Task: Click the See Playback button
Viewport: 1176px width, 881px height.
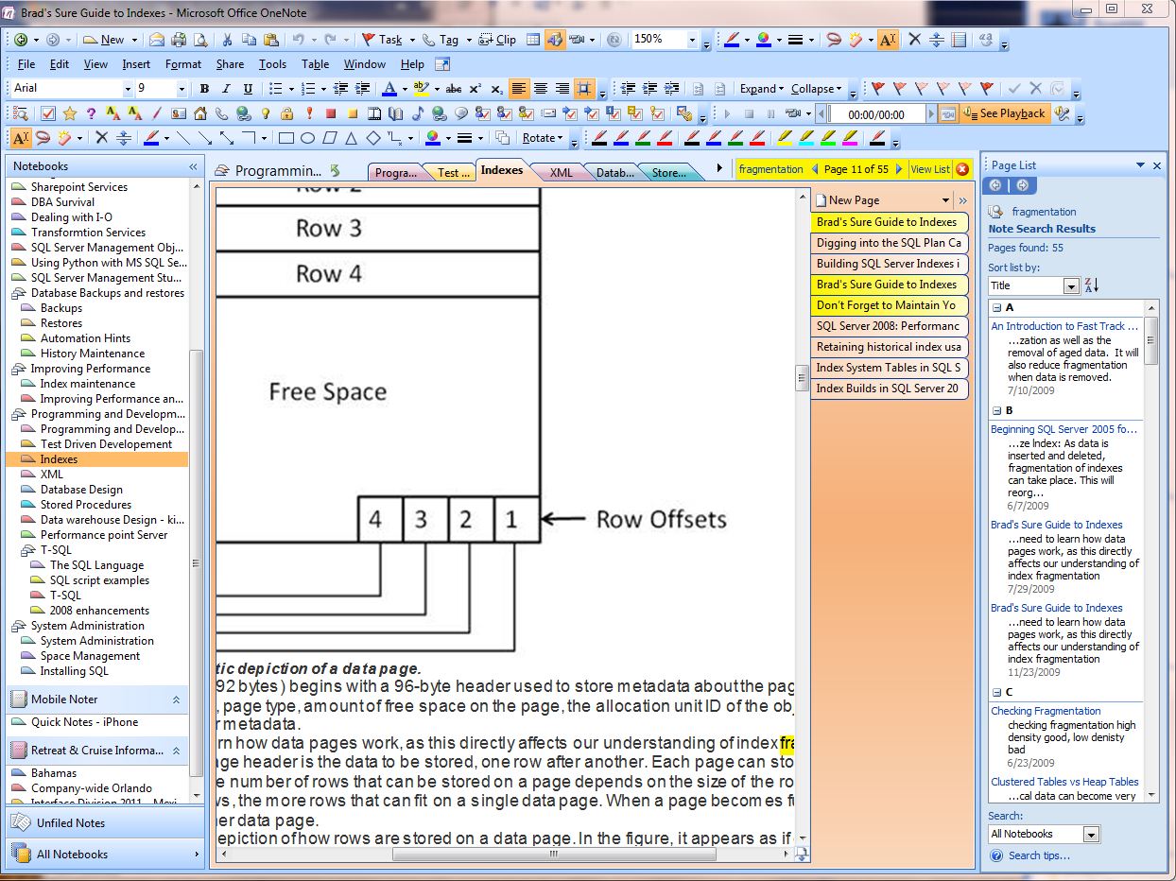Action: 1004,113
